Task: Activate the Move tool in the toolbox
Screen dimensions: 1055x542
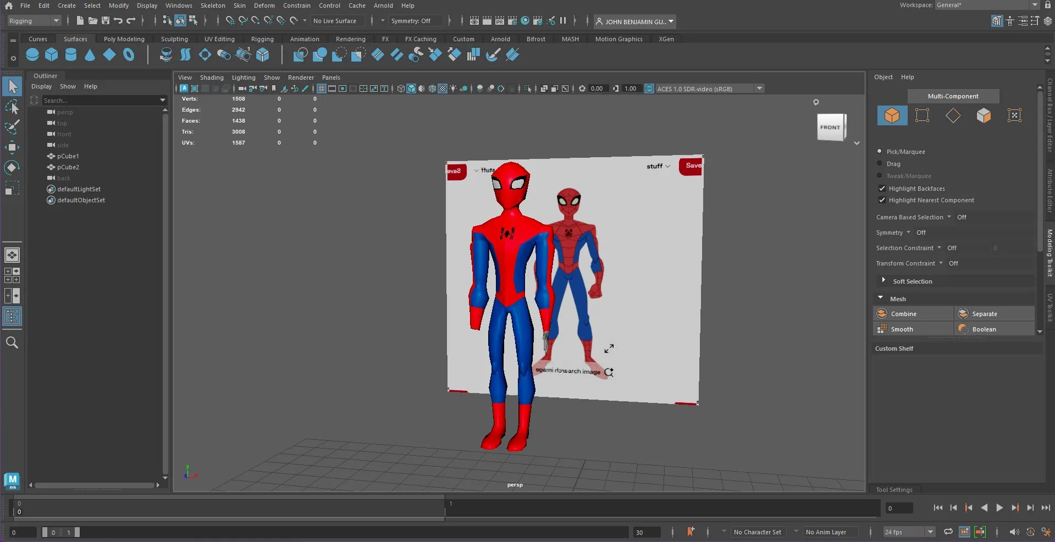Action: coord(12,147)
